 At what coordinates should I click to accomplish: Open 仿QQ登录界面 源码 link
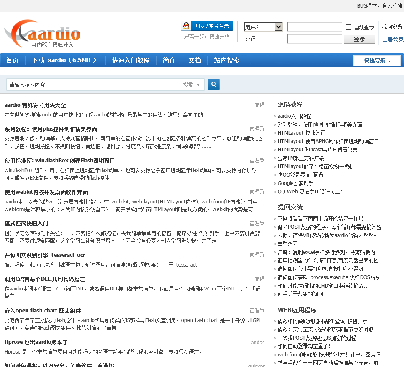(x=300, y=175)
